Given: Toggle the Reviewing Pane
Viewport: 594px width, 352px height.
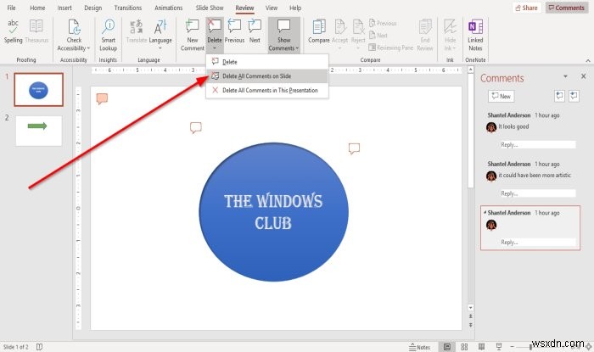Looking at the screenshot, I should pos(391,47).
